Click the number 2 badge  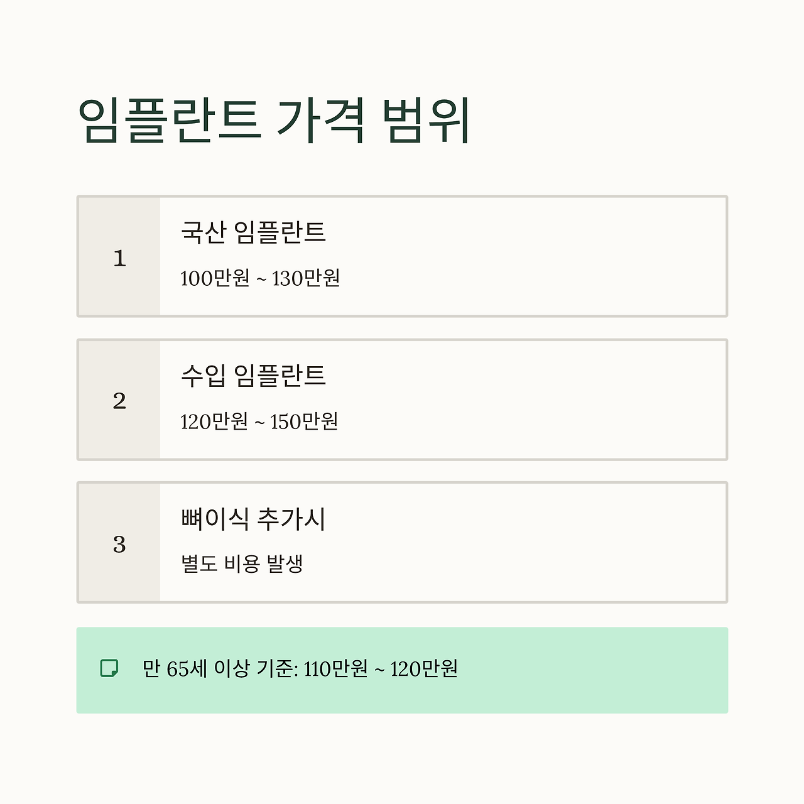click(119, 401)
